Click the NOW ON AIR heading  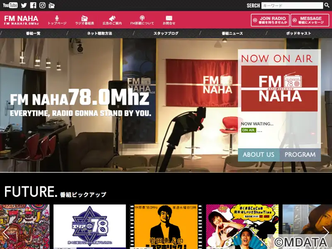(277, 59)
